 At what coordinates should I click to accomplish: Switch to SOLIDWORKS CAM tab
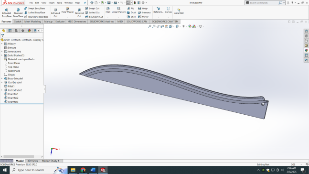137,22
